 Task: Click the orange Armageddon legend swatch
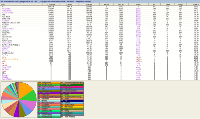click(x=49, y=83)
